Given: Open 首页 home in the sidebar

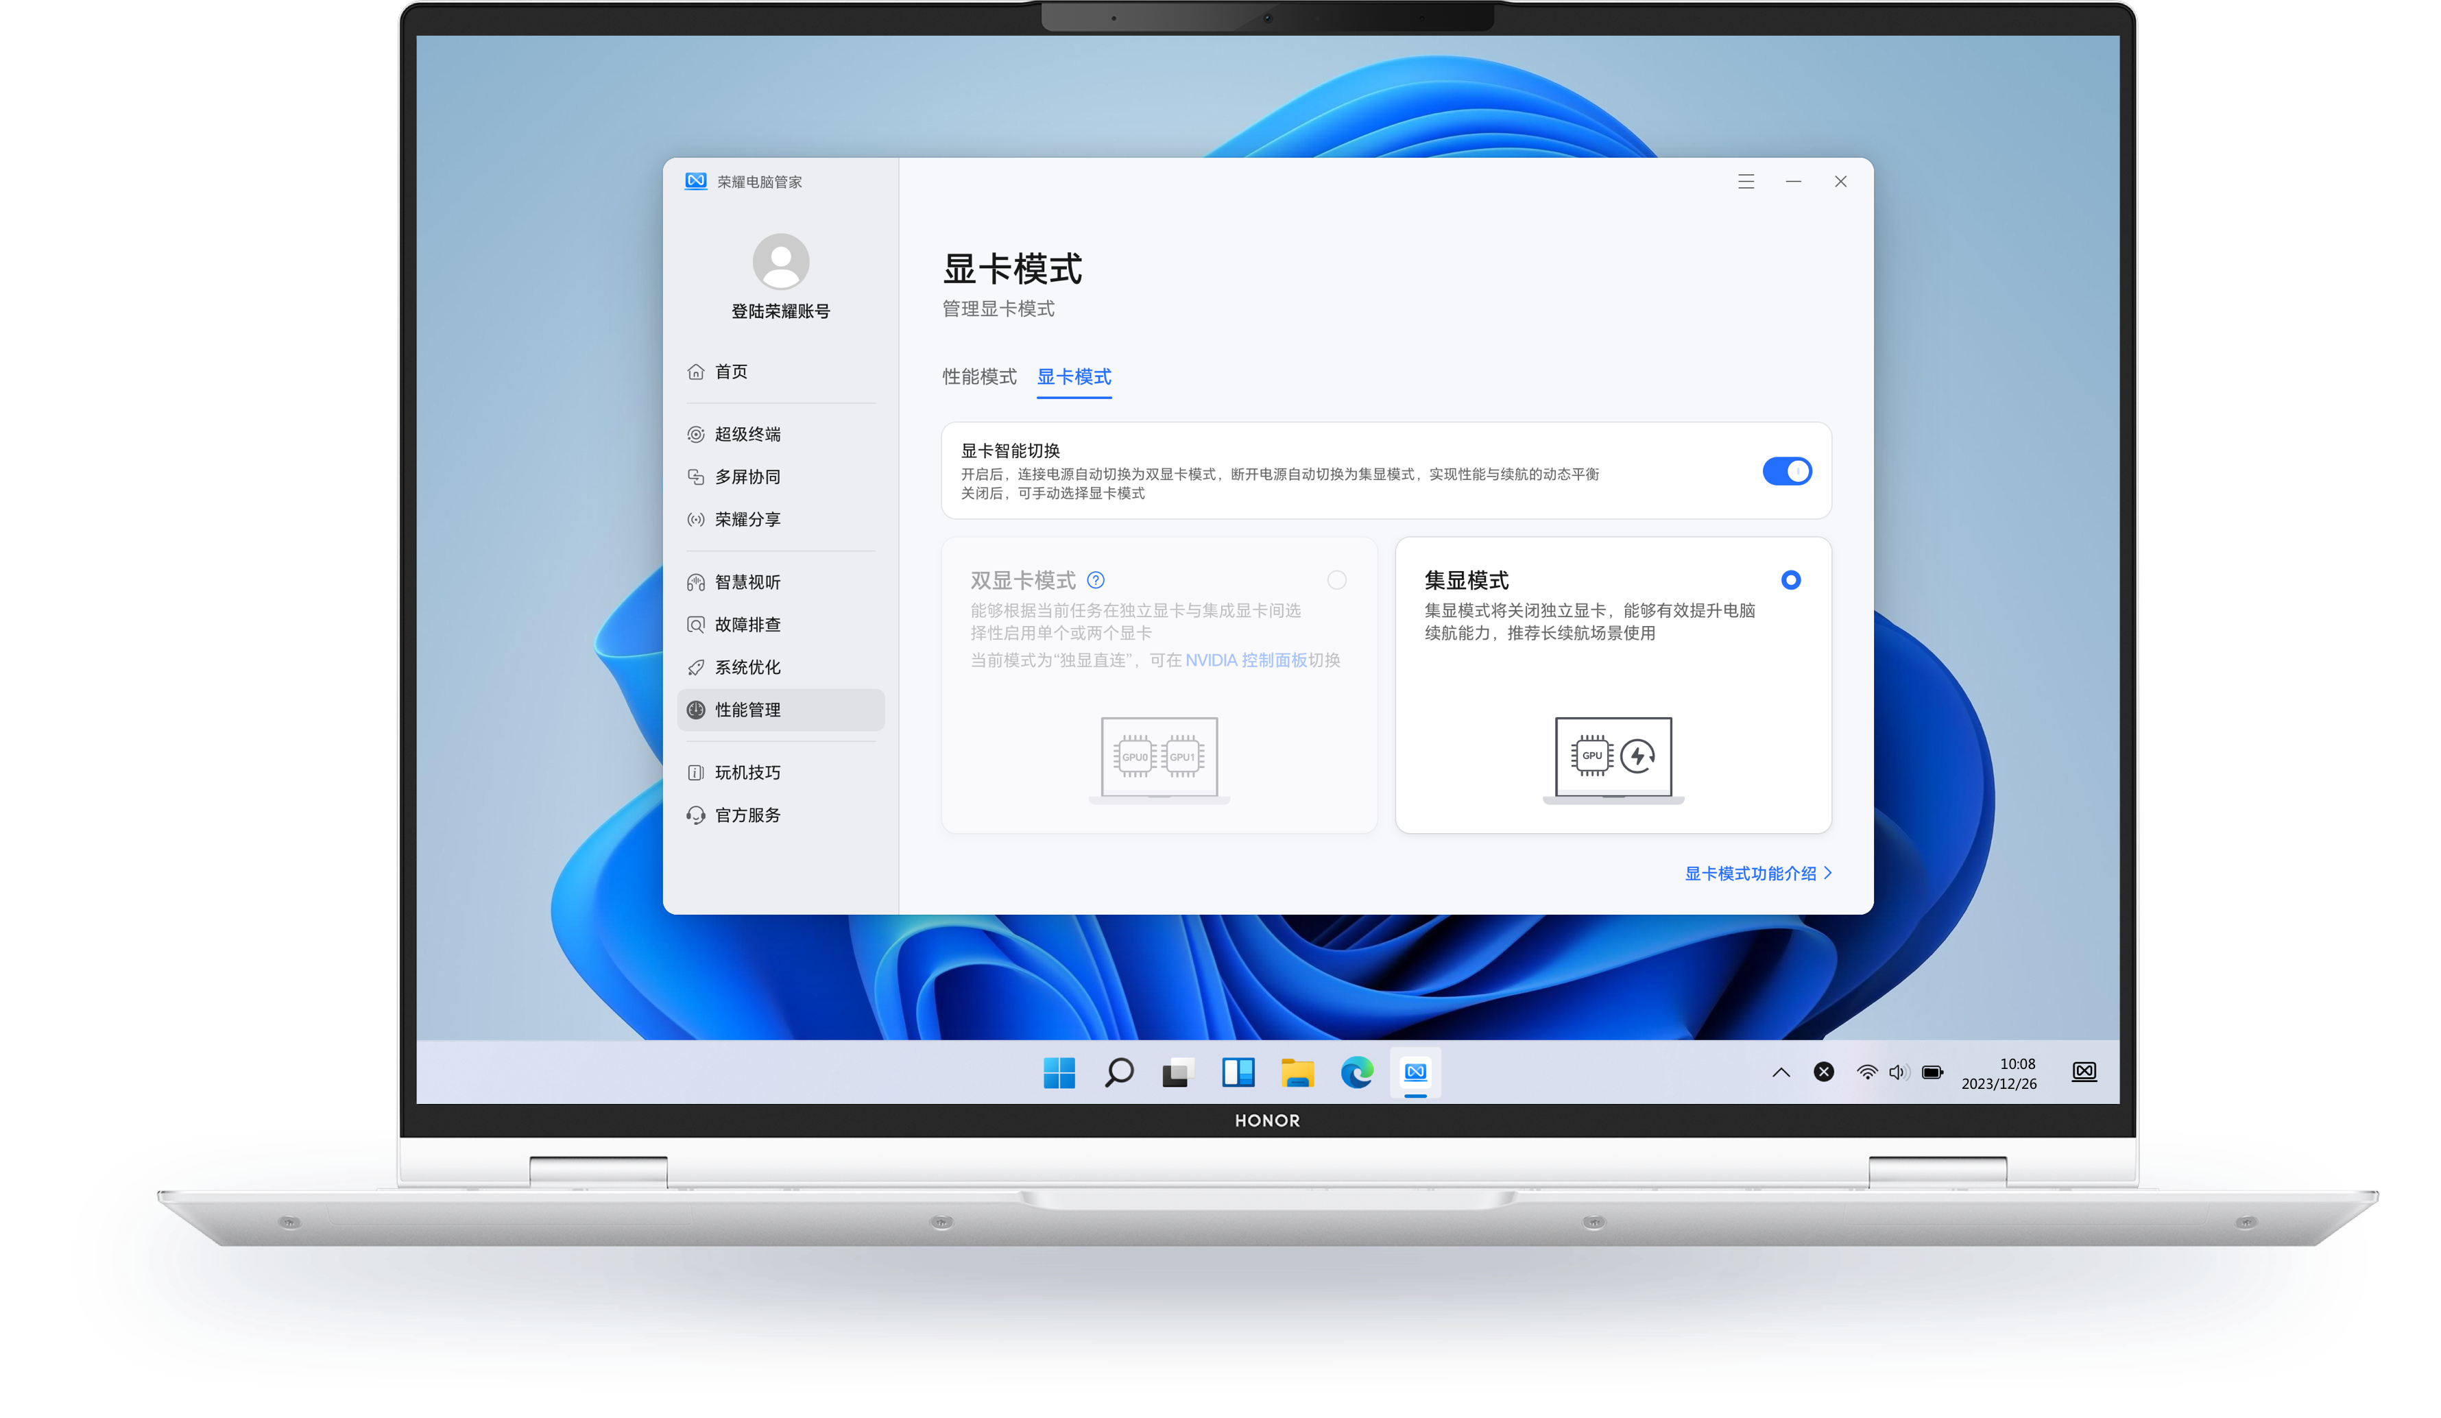Looking at the screenshot, I should point(730,372).
